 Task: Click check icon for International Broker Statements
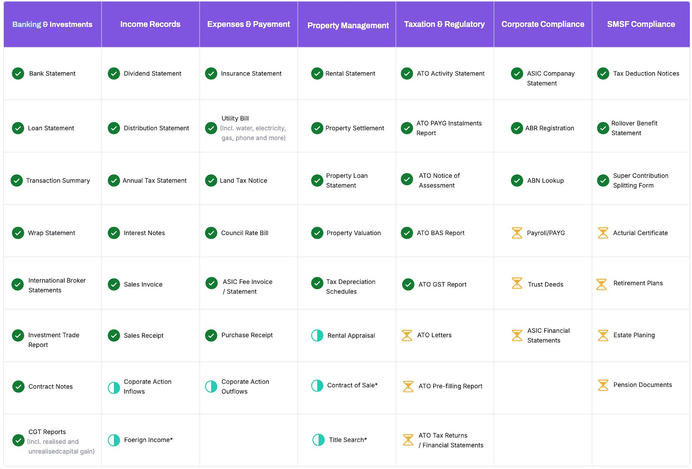(x=17, y=284)
